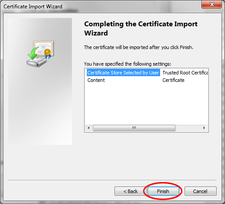The width and height of the screenshot is (225, 204).
Task: Select 'Certificate Store Selected by User' row
Action: (123, 73)
